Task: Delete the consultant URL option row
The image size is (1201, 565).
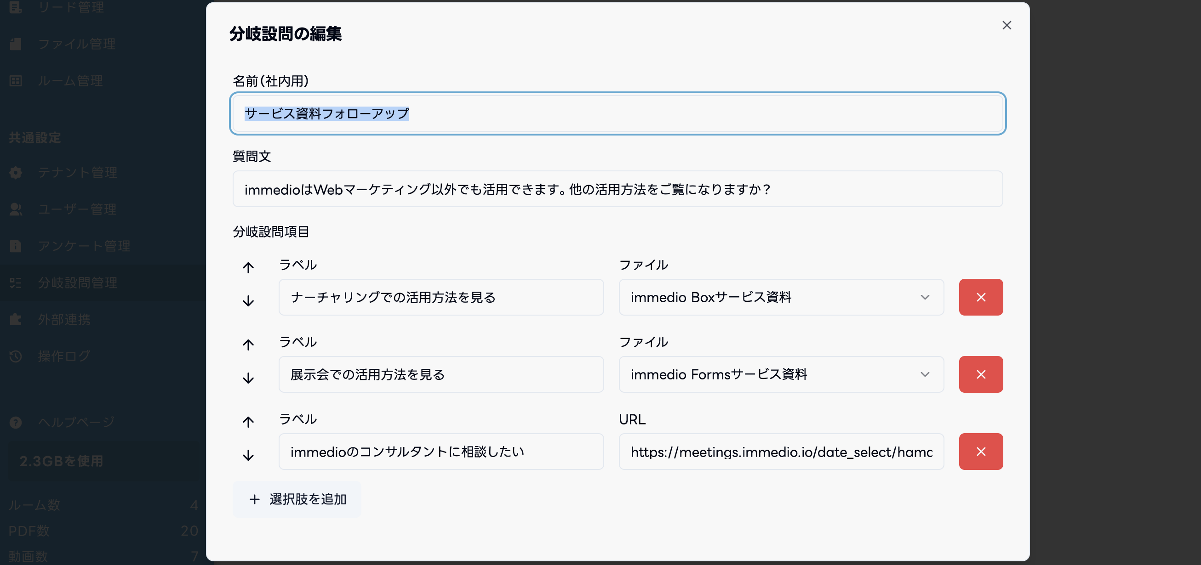Action: tap(980, 452)
